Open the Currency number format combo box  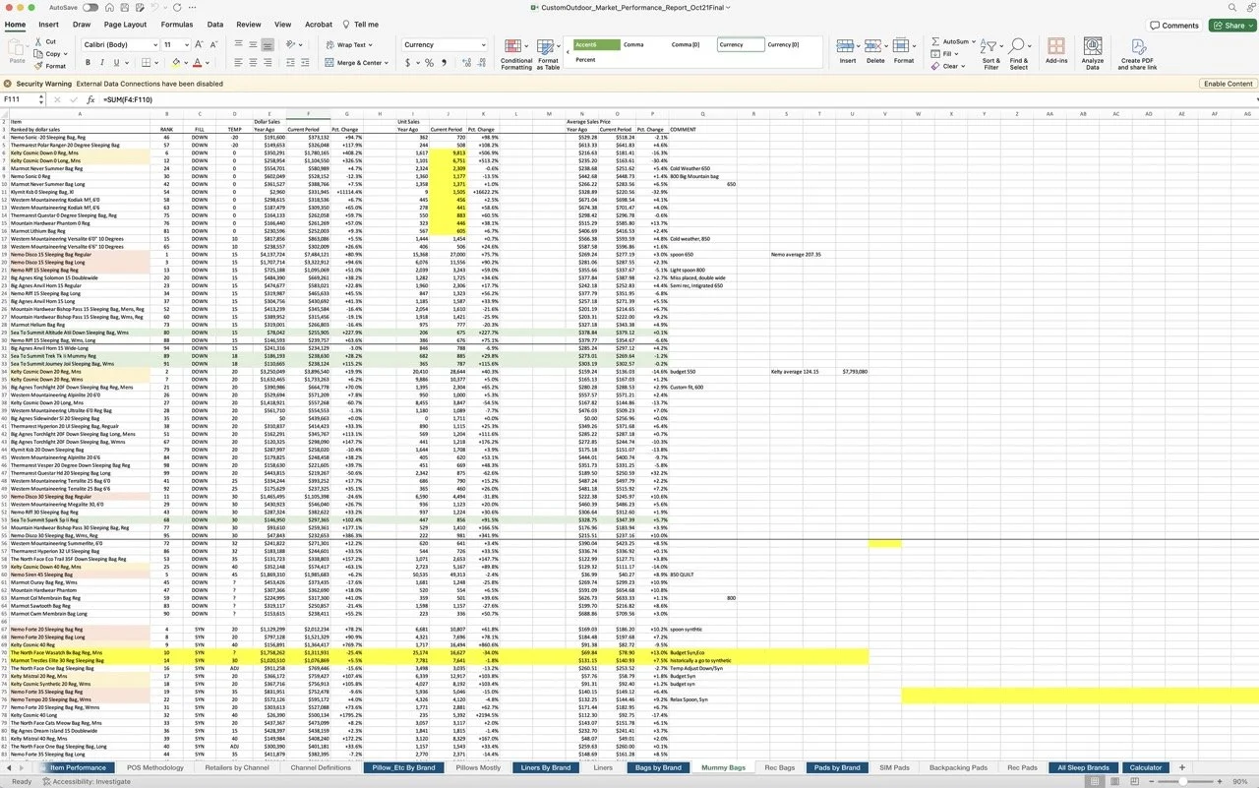pos(444,44)
